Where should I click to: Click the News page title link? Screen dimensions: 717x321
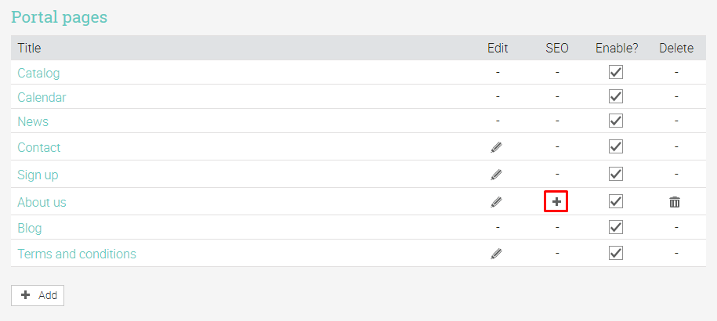click(x=33, y=121)
